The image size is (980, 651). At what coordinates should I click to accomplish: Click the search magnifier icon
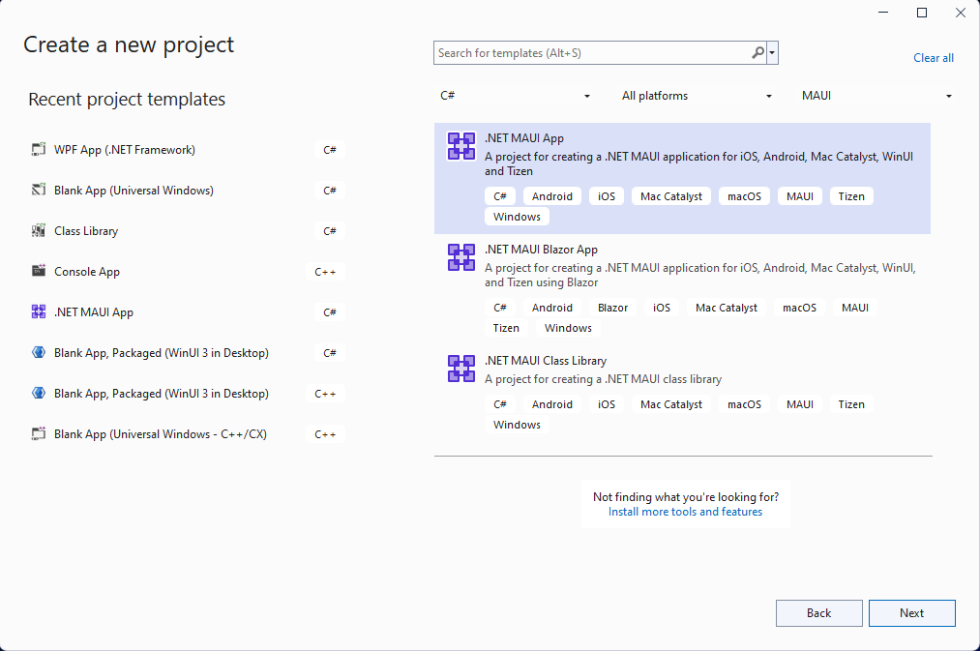(x=757, y=52)
